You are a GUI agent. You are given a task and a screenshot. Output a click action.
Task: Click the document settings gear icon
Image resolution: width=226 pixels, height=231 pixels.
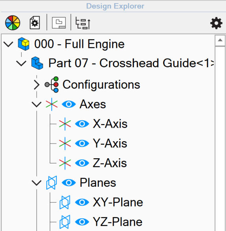(35, 23)
